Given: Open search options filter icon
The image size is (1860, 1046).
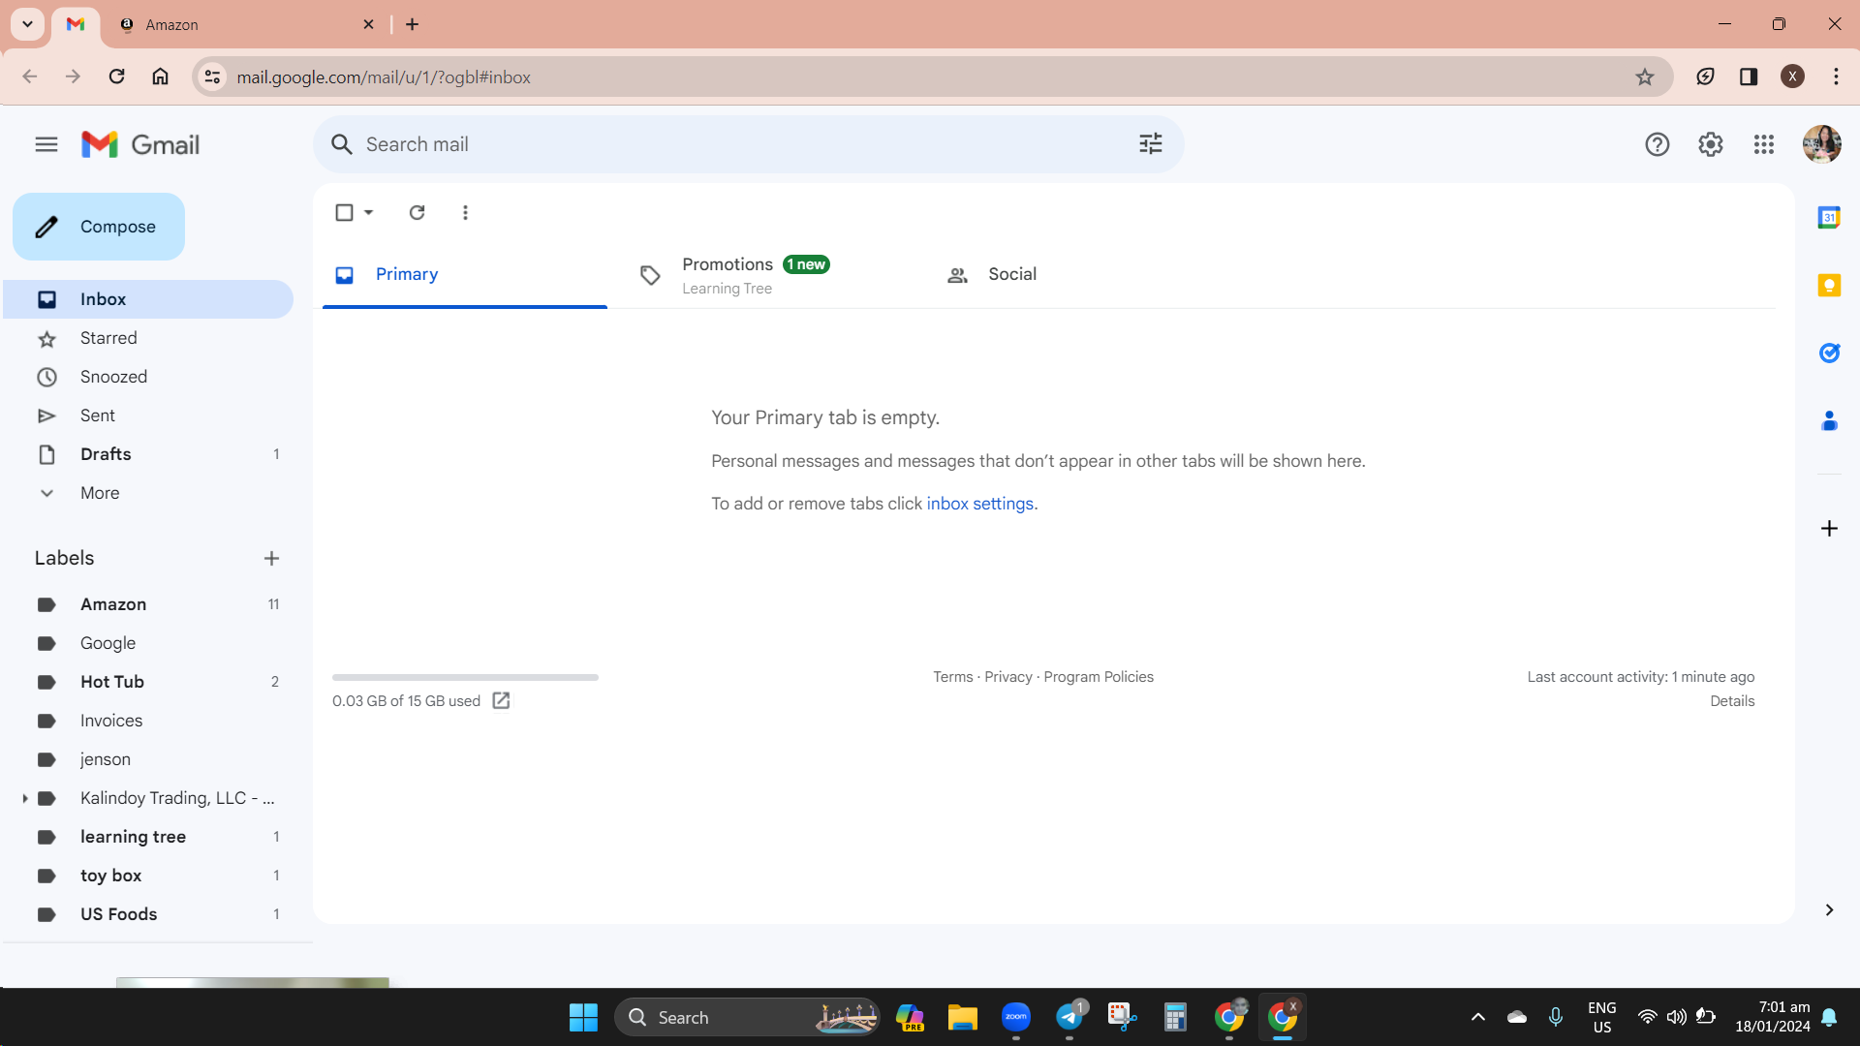Looking at the screenshot, I should pos(1150,144).
